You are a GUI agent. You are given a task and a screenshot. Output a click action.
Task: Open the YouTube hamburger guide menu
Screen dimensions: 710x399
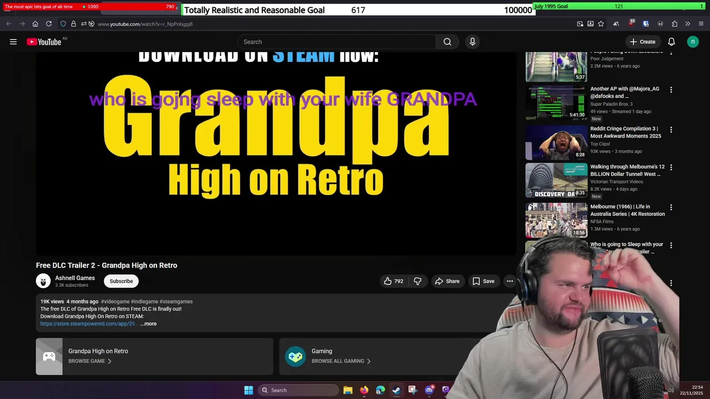pos(13,42)
